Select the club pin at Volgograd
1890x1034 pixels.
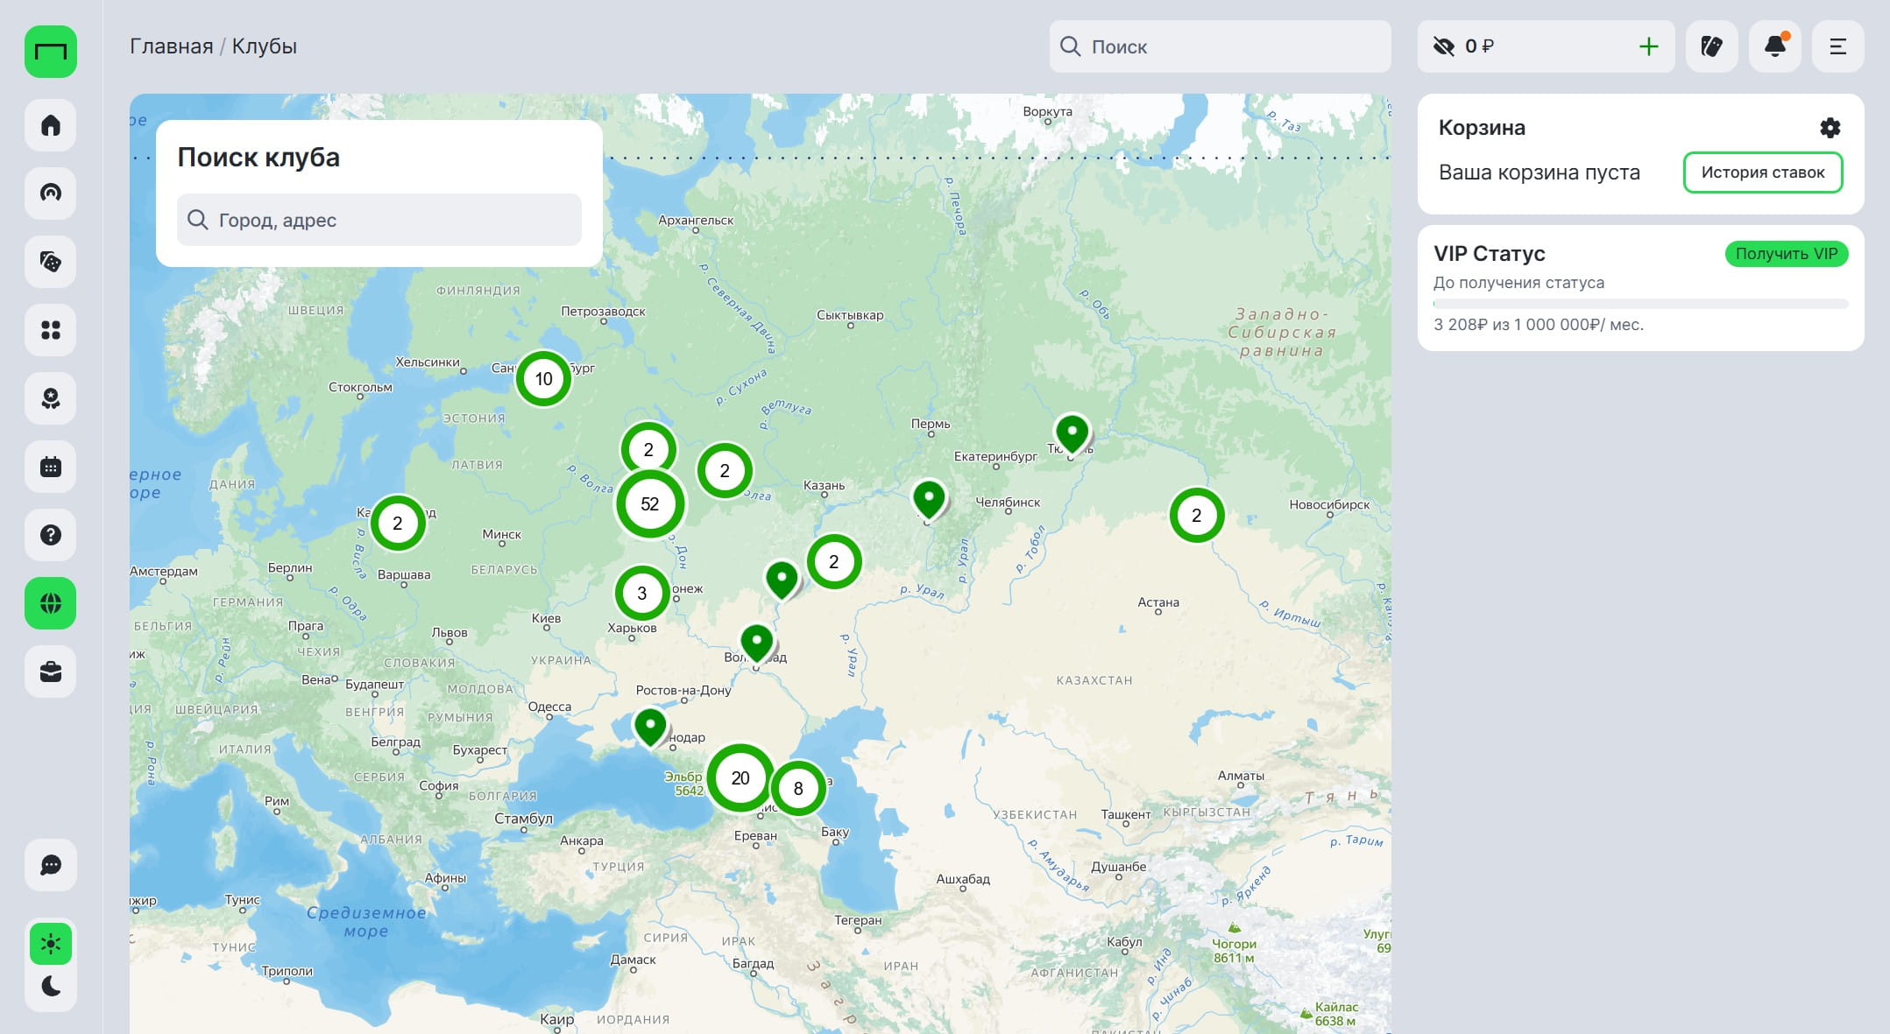(x=757, y=643)
